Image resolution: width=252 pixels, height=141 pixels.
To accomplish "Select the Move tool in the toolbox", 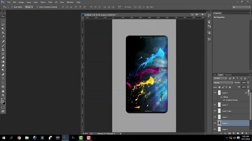I will (3, 16).
